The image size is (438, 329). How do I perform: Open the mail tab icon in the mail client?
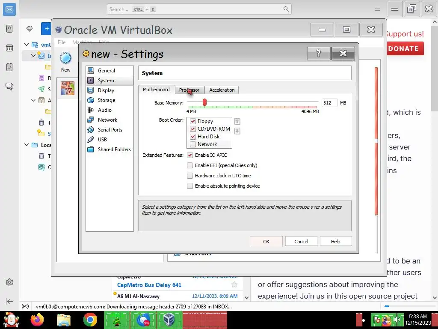pyautogui.click(x=9, y=9)
